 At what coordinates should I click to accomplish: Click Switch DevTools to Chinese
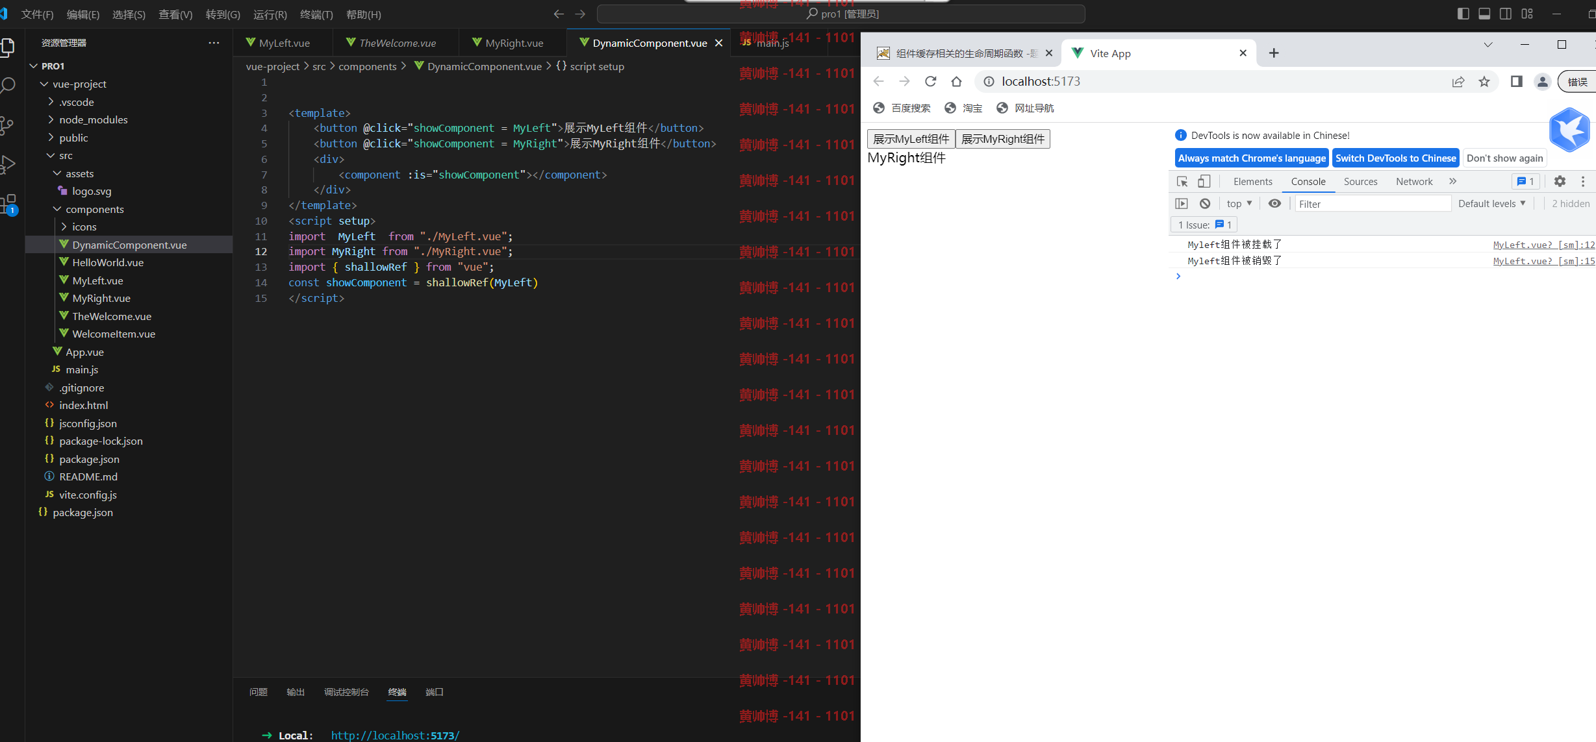tap(1395, 158)
